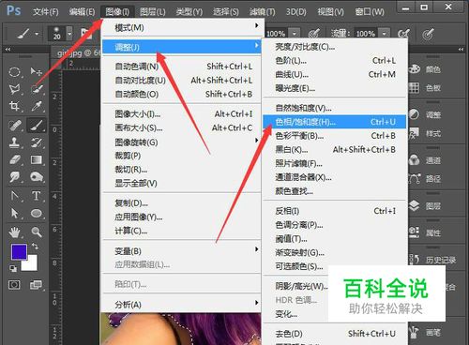Click the white background color swatch
This screenshot has height=345, width=469.
[x=32, y=264]
